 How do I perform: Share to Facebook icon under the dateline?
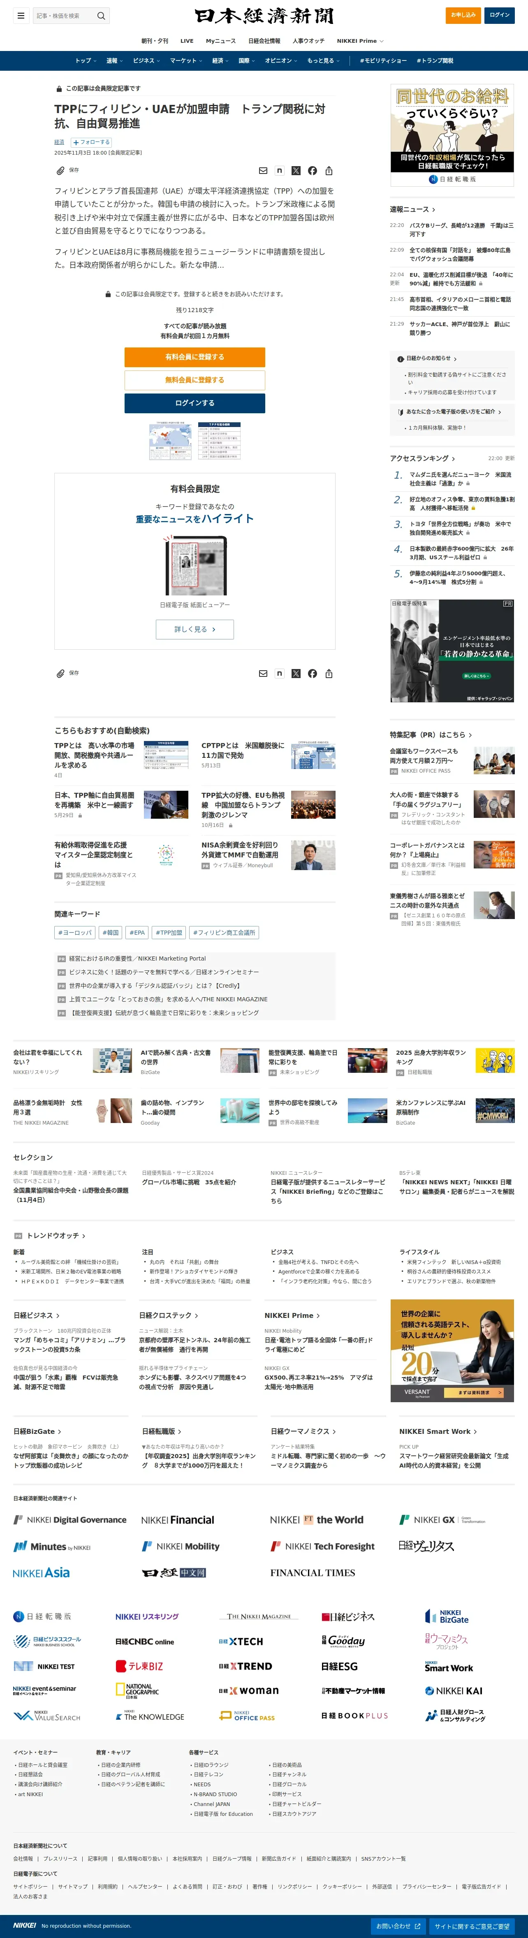(x=312, y=171)
